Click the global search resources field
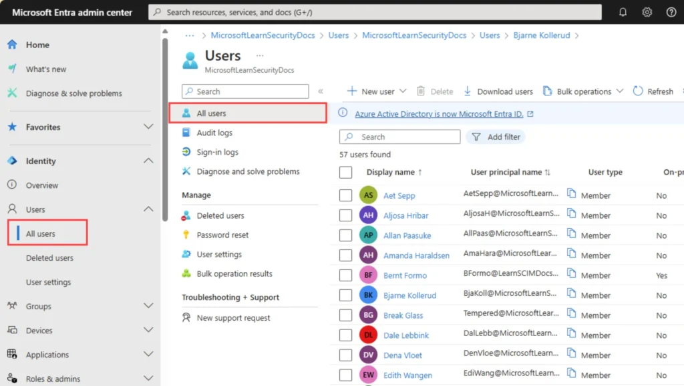The height and width of the screenshot is (386, 684). (x=375, y=12)
